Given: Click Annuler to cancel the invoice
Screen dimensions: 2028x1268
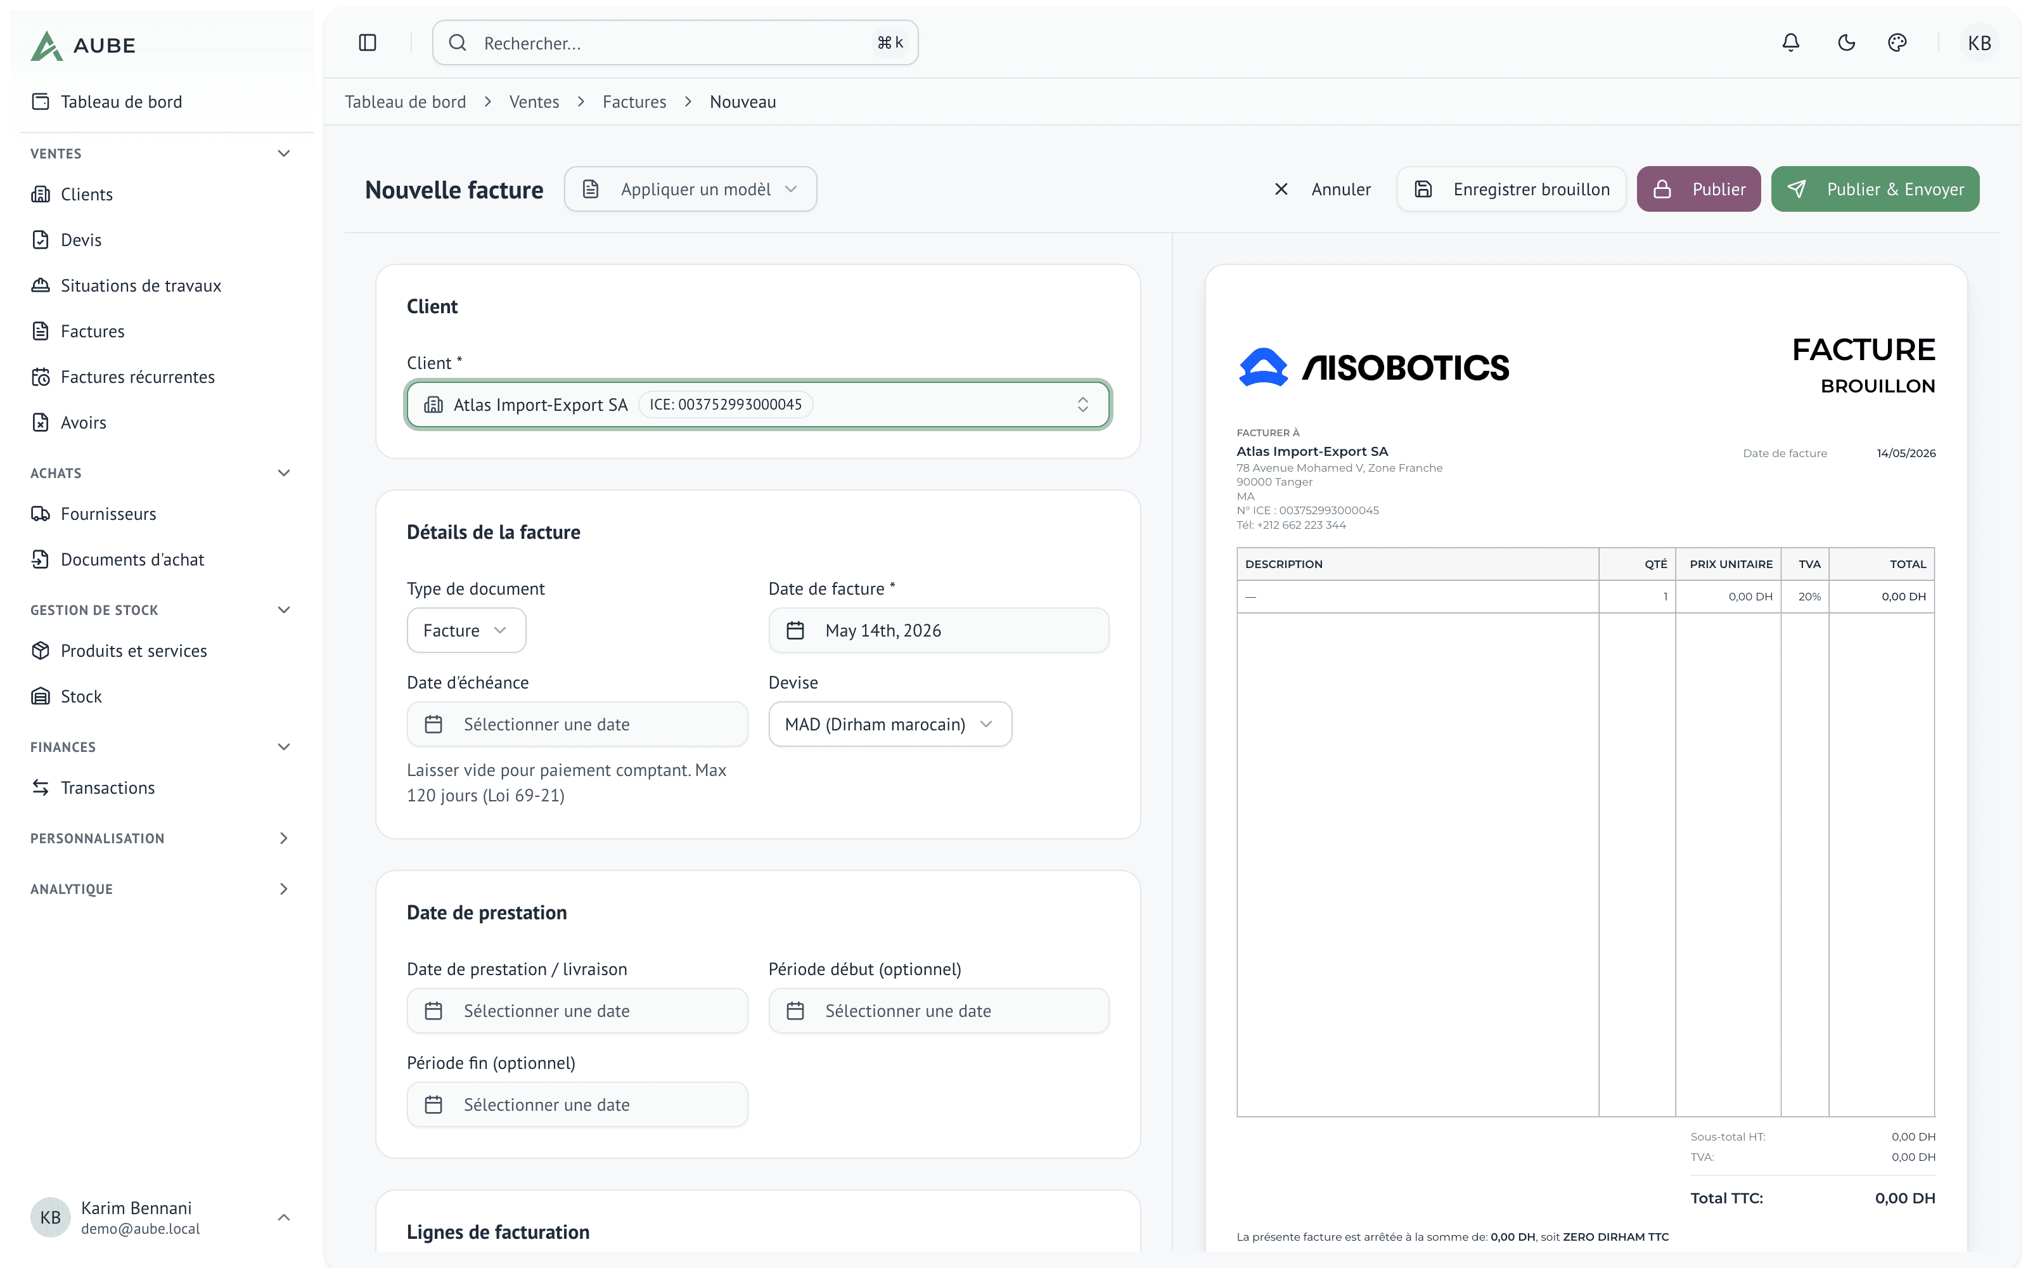Looking at the screenshot, I should tap(1323, 190).
